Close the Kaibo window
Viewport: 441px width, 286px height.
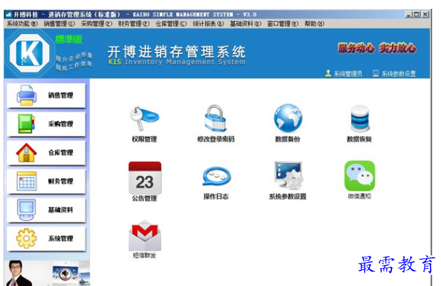[x=425, y=14]
